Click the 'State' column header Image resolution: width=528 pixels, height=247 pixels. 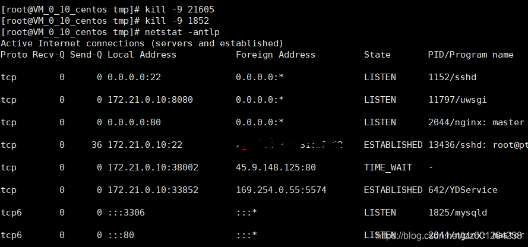(x=377, y=55)
